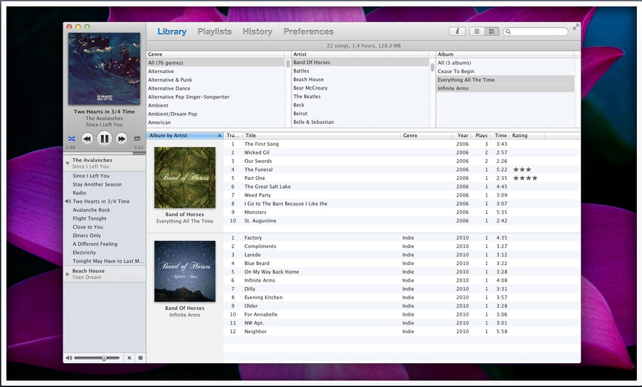642x387 pixels.
Task: Select 'Cease To Begin' album
Action: click(x=506, y=71)
